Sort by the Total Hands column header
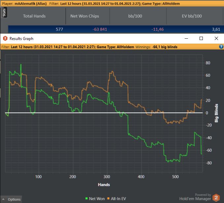 (34, 16)
